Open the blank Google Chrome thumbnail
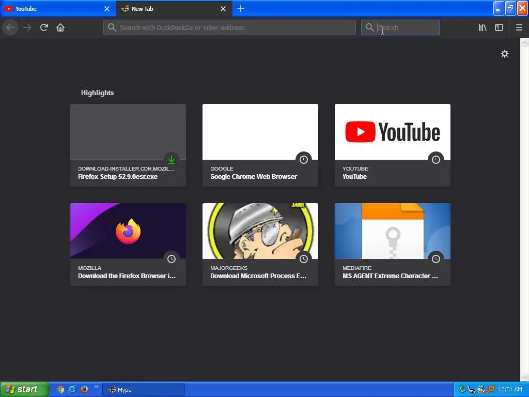The height and width of the screenshot is (397, 529). [x=260, y=132]
